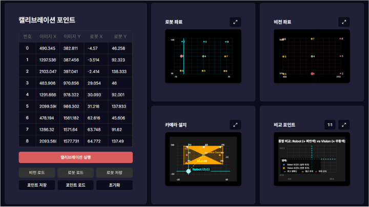This screenshot has height=207, width=369.
Task: Click the red 캘리브레이션 실행 button
Action: tap(75, 157)
